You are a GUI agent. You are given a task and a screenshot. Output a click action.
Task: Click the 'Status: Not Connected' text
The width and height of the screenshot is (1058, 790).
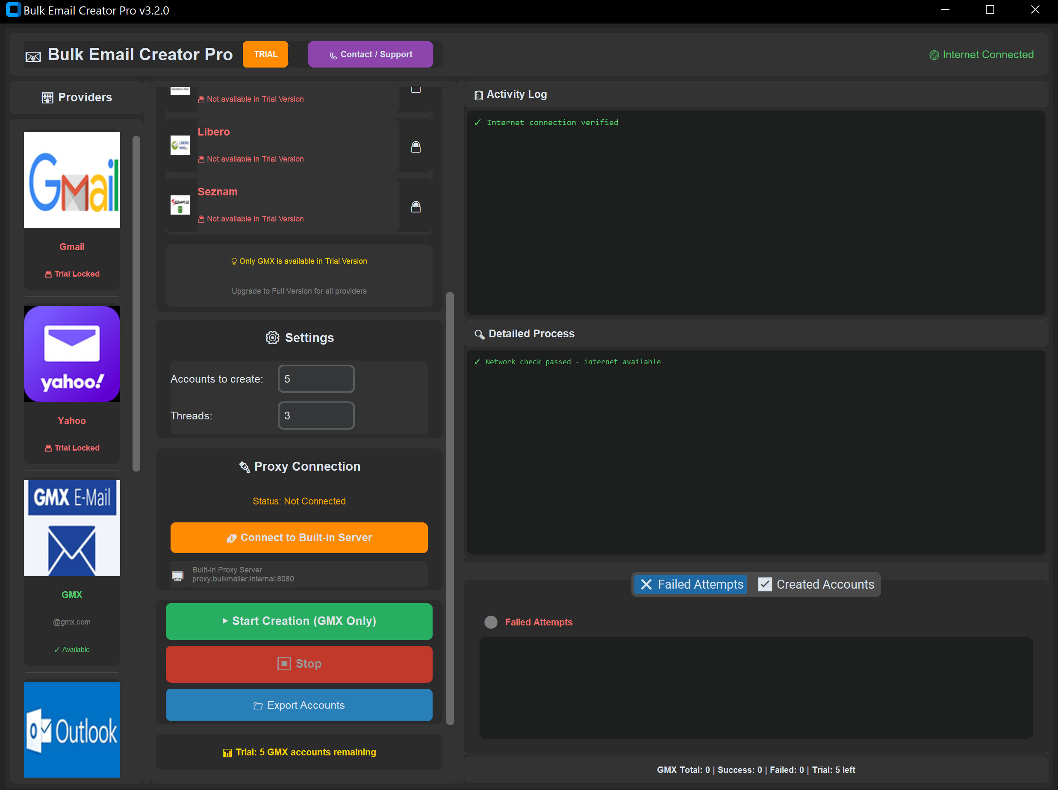point(299,501)
